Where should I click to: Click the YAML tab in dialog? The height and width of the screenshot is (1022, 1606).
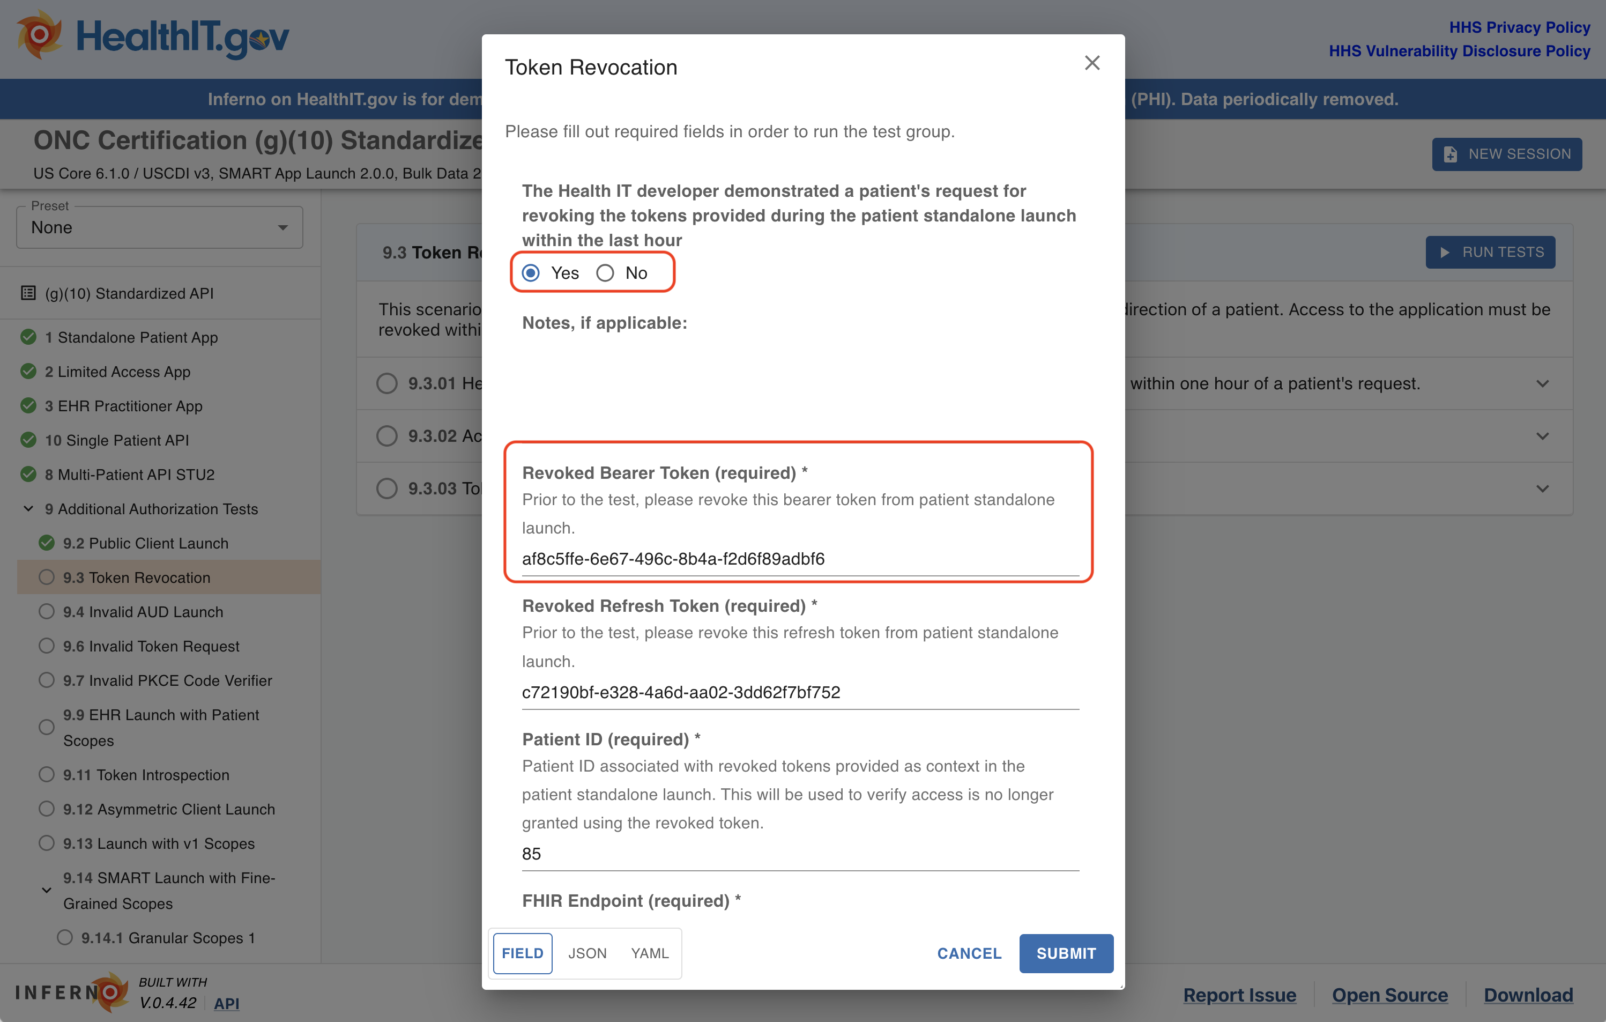coord(650,952)
